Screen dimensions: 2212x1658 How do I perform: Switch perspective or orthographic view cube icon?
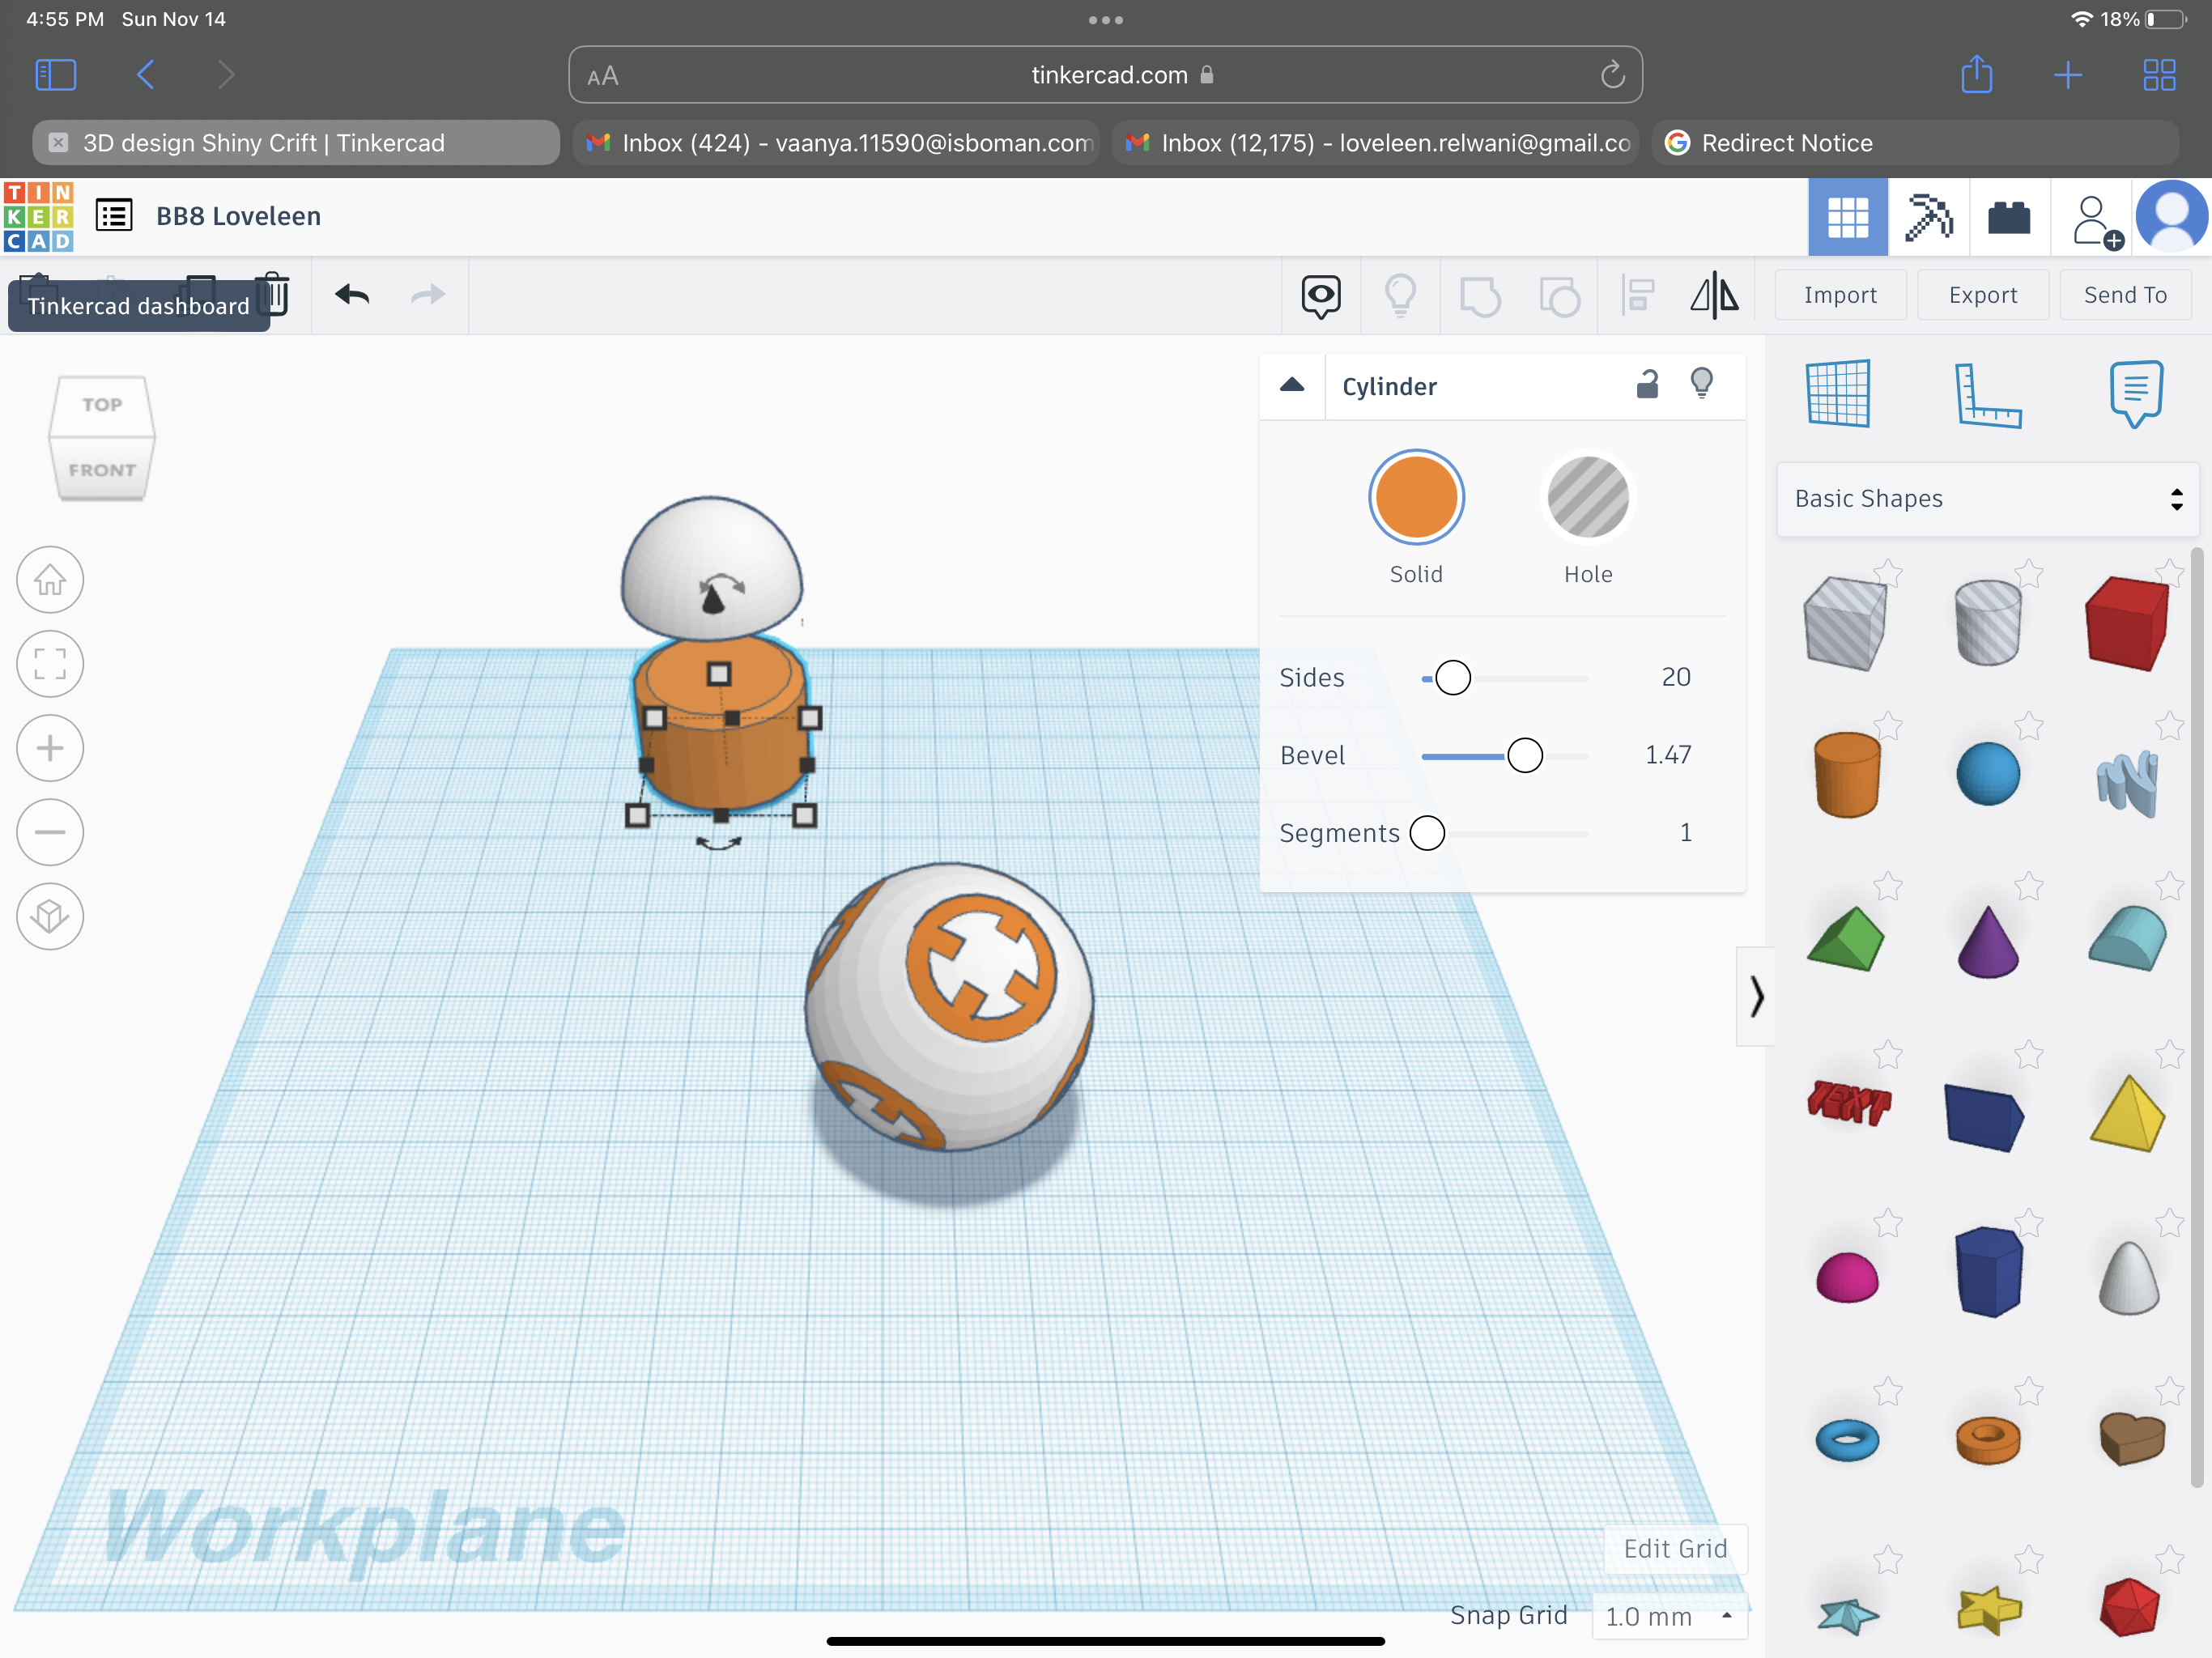tap(50, 916)
